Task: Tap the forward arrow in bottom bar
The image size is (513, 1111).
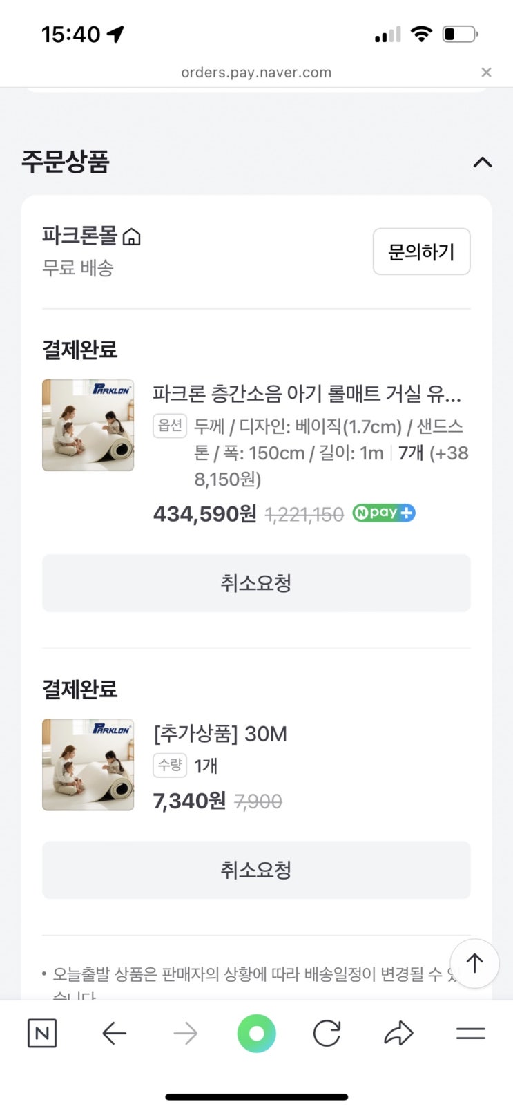Action: (185, 1033)
